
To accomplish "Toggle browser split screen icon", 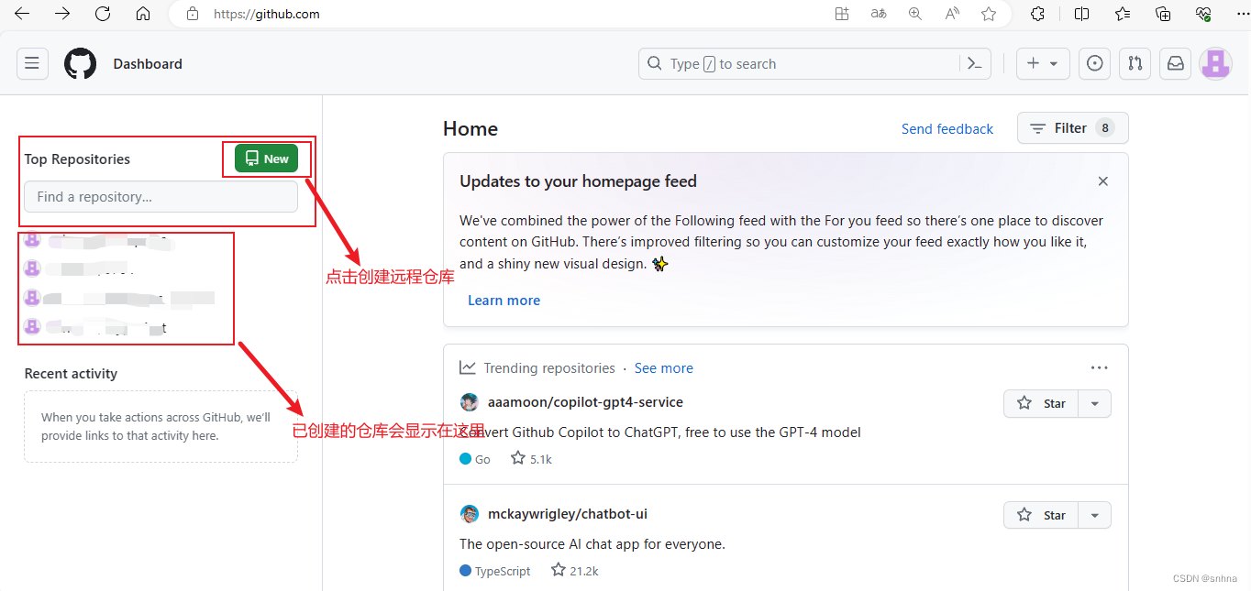I will [1081, 14].
